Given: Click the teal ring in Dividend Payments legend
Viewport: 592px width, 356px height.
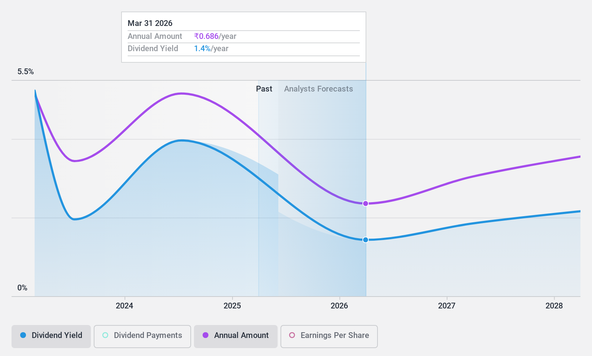Looking at the screenshot, I should coord(105,335).
